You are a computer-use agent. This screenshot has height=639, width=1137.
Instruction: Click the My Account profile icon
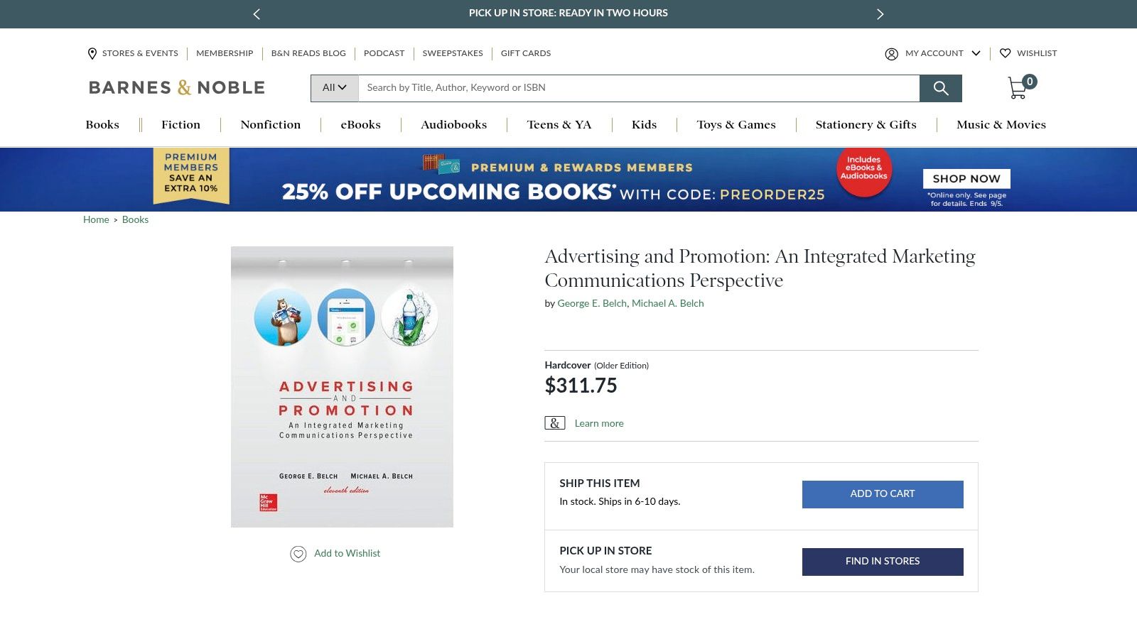pyautogui.click(x=891, y=54)
